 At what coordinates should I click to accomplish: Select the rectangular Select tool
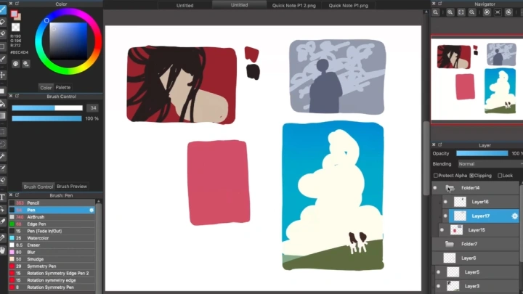click(2, 131)
